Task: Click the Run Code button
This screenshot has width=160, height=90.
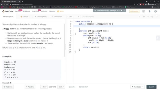Action: click(137, 87)
